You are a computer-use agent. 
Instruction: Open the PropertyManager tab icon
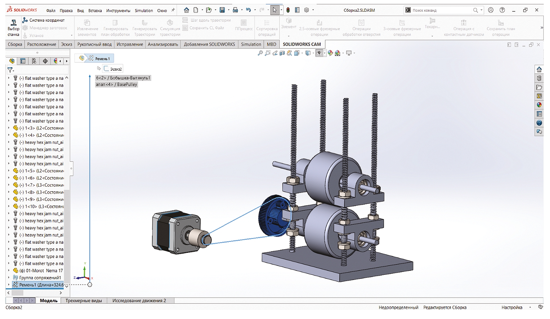pyautogui.click(x=23, y=61)
